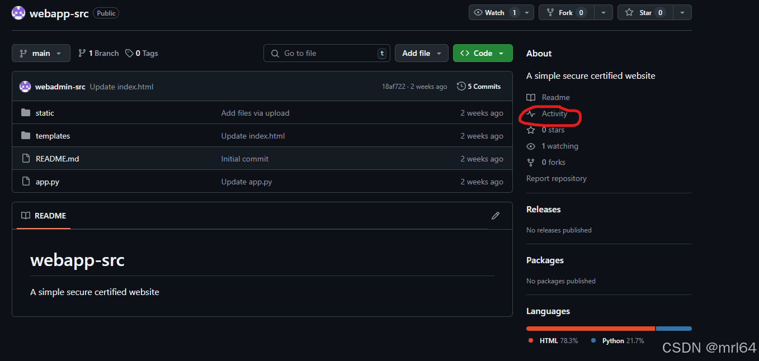Screen dimensions: 759x361
Task: Click the webadmin-src author name
Action: [x=60, y=87]
